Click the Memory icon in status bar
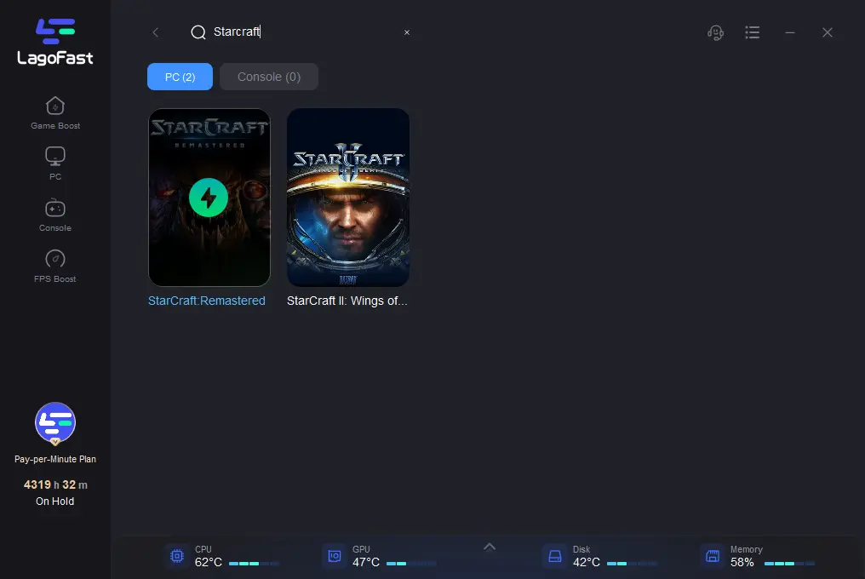The image size is (865, 579). click(x=713, y=556)
